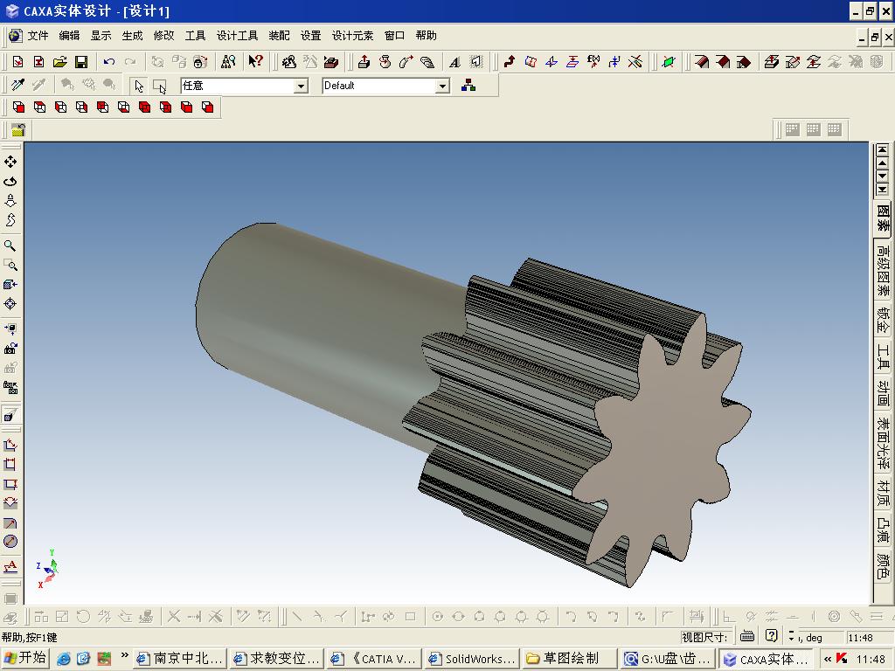Select the orbit rotate camera tool
This screenshot has width=895, height=671.
pyautogui.click(x=10, y=182)
